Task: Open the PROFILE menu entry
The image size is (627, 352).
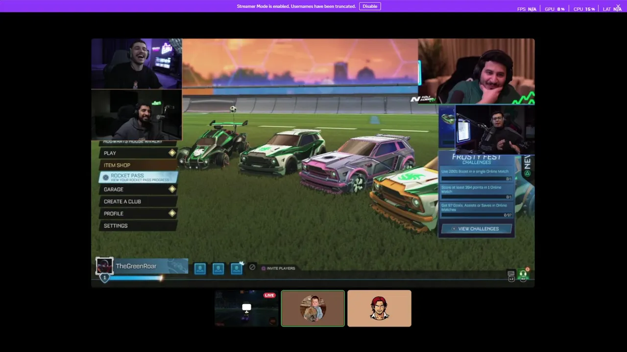Action: [139, 214]
